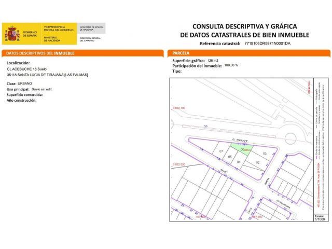
Task: Click the 'Superficie construida:' label
Action: 24,95
